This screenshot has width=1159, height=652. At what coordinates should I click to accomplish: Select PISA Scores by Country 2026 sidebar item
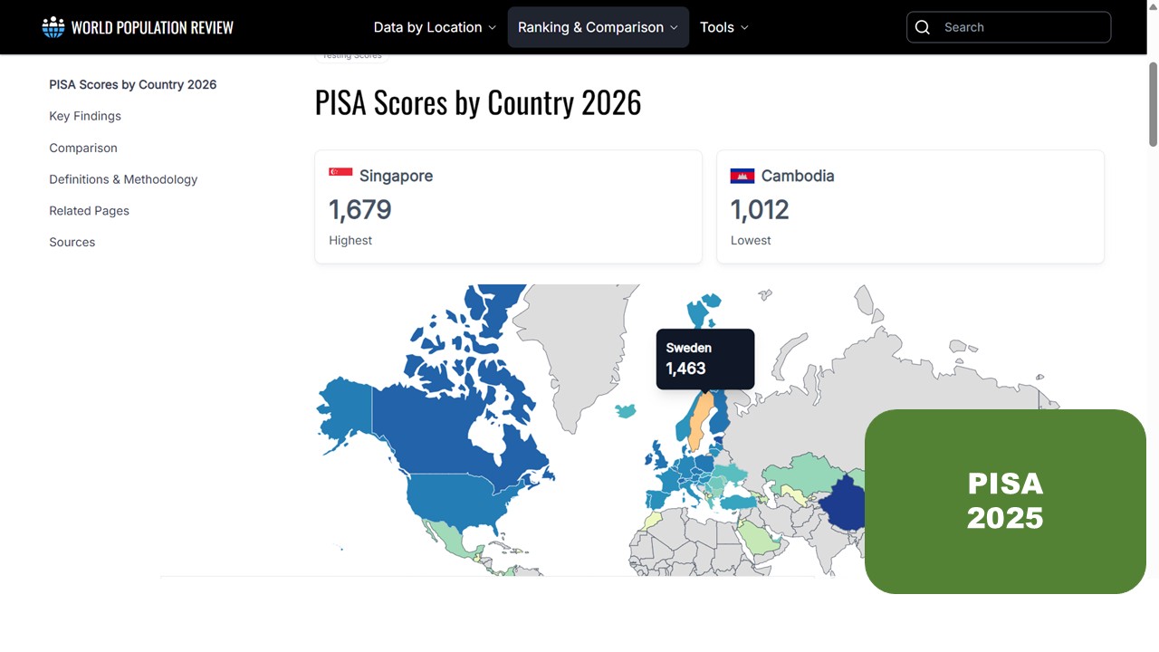coord(133,84)
